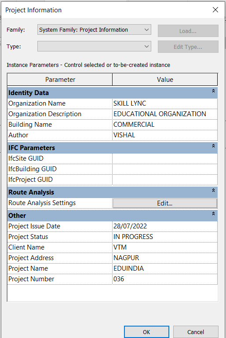Edit the Project Issue Date value
This screenshot has width=226, height=338.
pyautogui.click(x=165, y=226)
